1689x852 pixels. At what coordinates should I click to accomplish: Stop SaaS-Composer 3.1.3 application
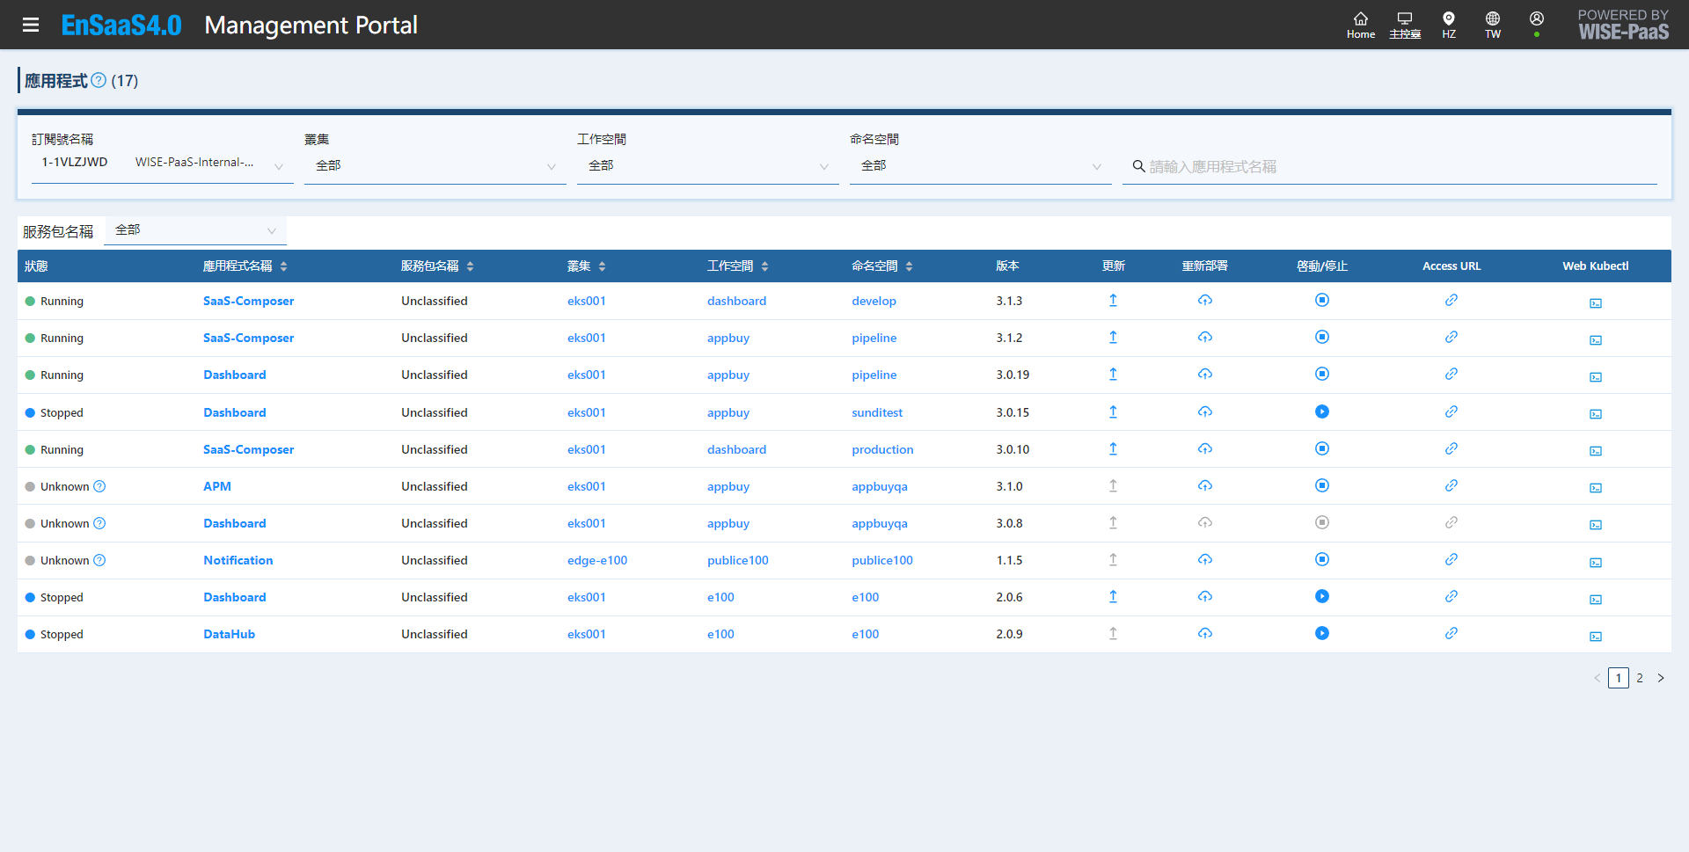pos(1322,301)
